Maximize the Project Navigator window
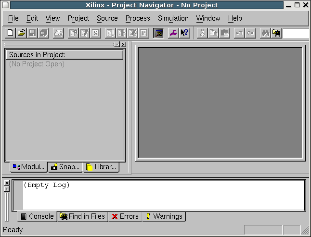This screenshot has width=311, height=237. point(297,5)
